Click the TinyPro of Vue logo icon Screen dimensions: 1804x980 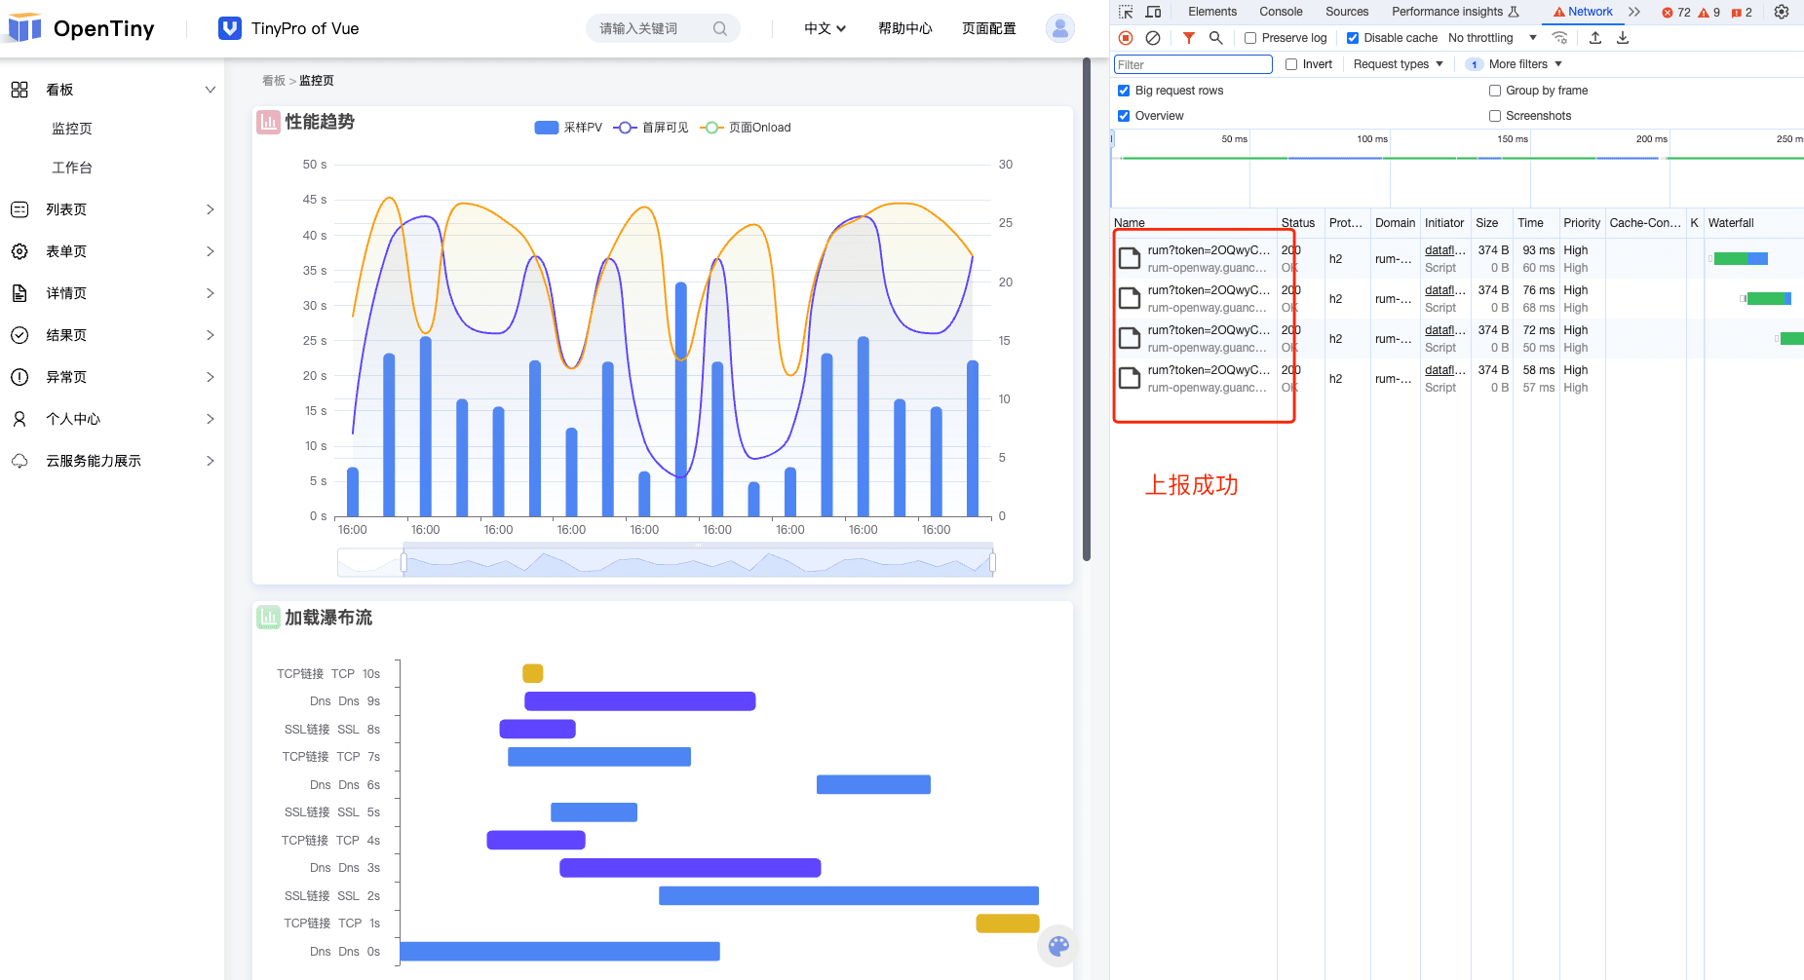pos(230,28)
